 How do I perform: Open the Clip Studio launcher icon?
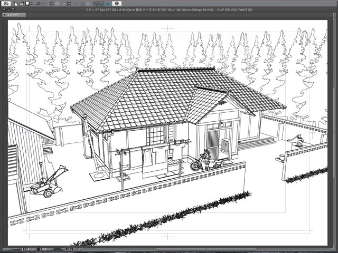[x=7, y=4]
